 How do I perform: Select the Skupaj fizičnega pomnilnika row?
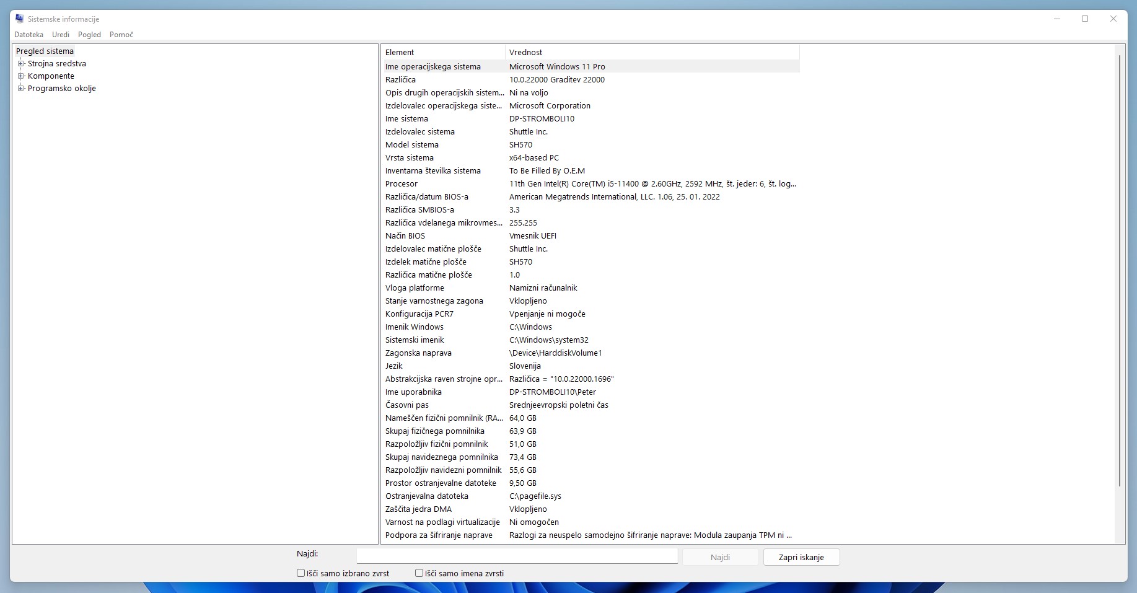(590, 431)
